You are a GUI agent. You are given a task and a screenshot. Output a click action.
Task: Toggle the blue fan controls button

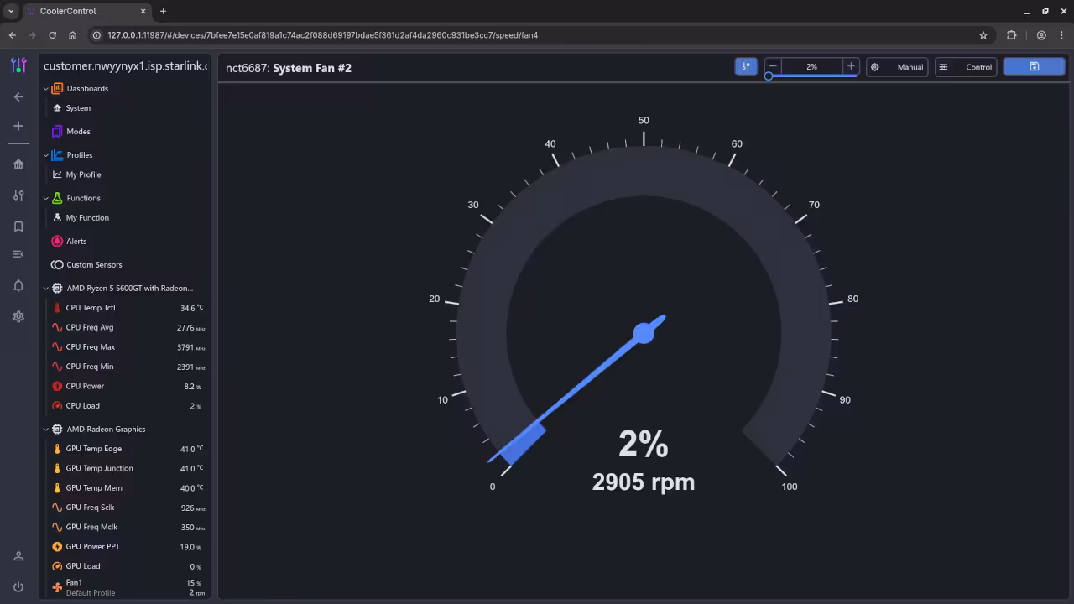coord(746,66)
